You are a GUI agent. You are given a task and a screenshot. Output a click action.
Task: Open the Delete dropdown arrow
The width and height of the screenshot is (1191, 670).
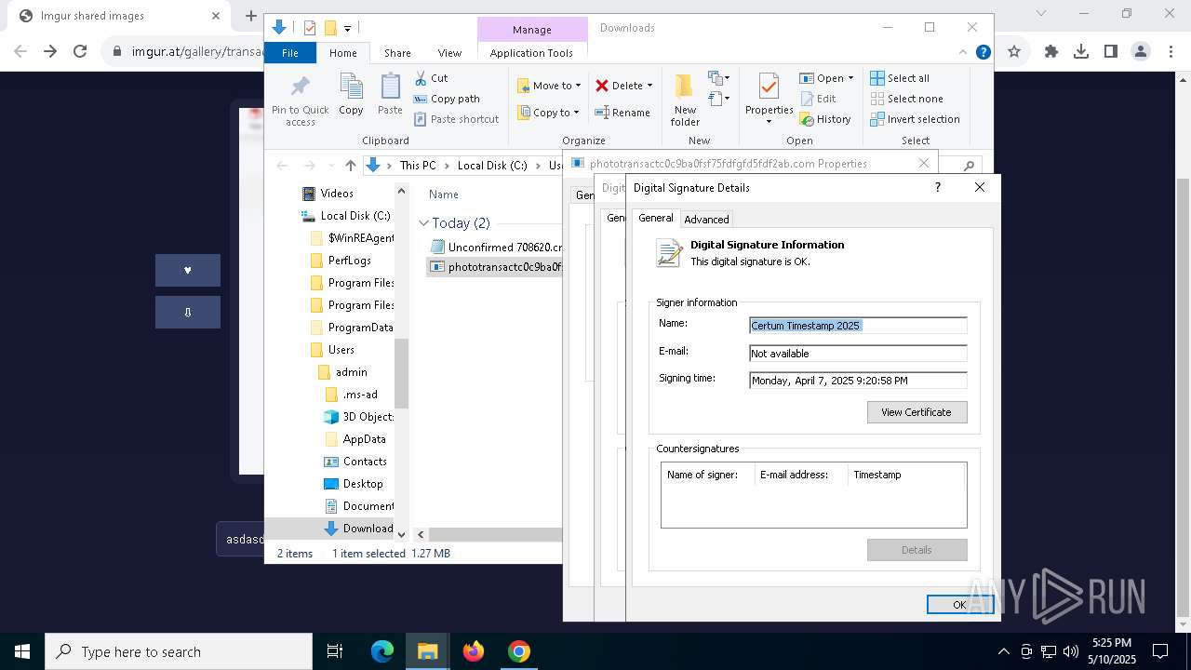click(649, 86)
